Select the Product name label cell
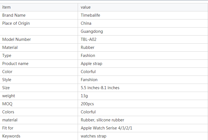The width and height of the screenshot is (208, 140). [39, 64]
